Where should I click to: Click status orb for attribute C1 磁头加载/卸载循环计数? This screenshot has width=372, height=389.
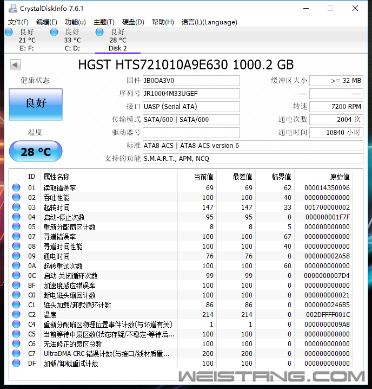(16, 304)
